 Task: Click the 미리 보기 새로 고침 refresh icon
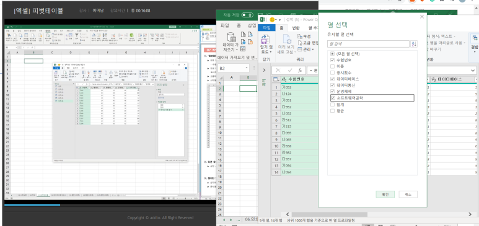click(287, 39)
